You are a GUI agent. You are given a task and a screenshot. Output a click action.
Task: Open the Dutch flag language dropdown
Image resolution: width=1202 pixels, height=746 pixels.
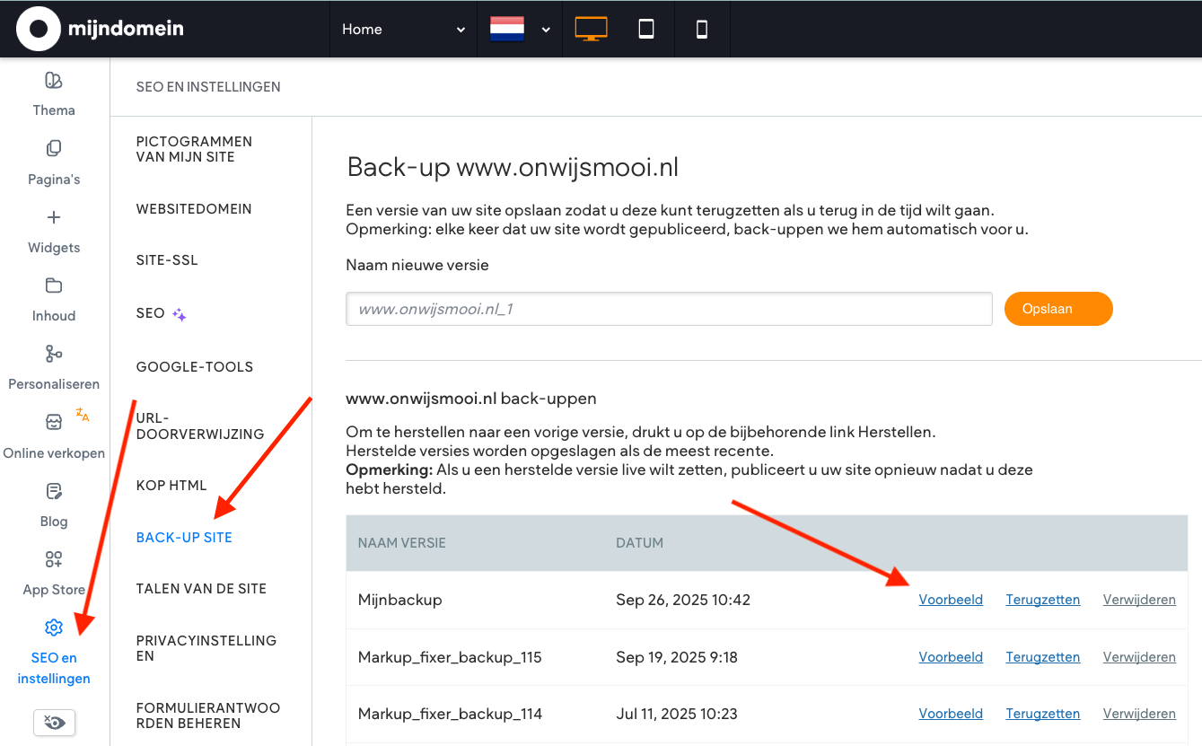(520, 29)
